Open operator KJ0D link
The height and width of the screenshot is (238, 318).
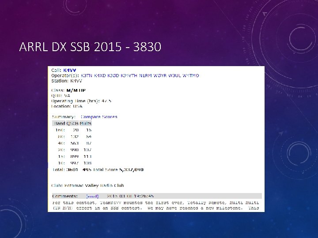click(x=113, y=75)
